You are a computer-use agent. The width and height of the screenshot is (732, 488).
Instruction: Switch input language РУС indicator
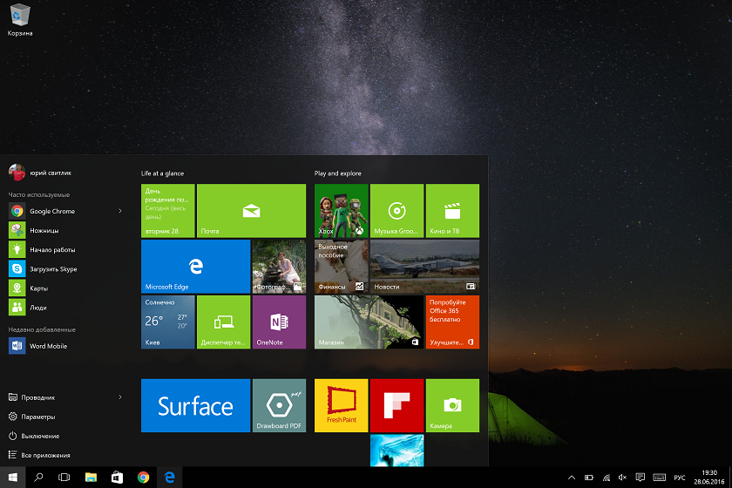(x=679, y=478)
